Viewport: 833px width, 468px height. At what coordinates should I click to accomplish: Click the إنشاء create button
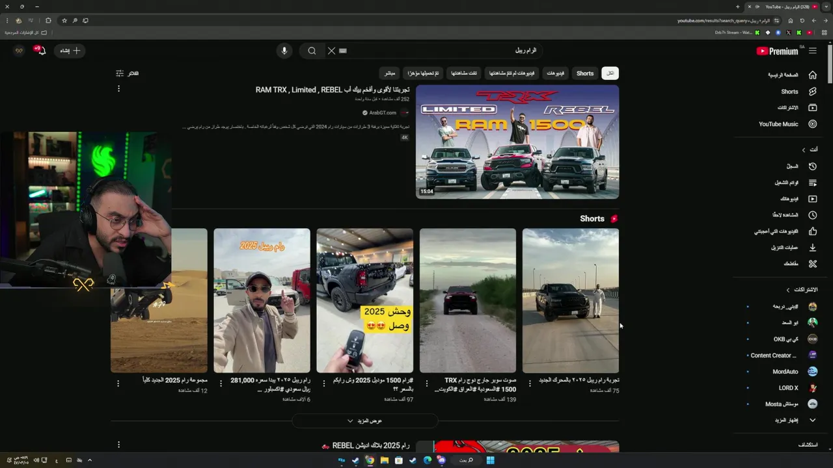70,51
